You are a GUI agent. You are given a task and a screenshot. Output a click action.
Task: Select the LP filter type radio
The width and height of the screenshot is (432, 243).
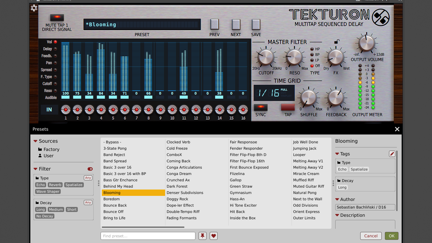tap(312, 60)
